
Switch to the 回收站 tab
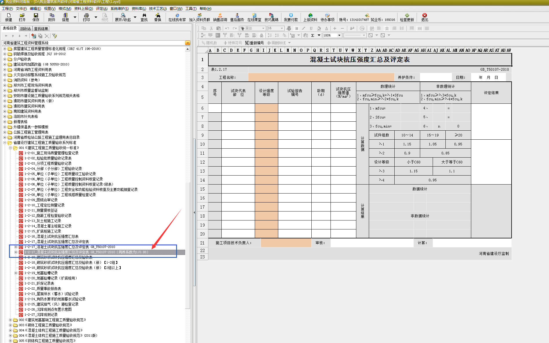26,29
